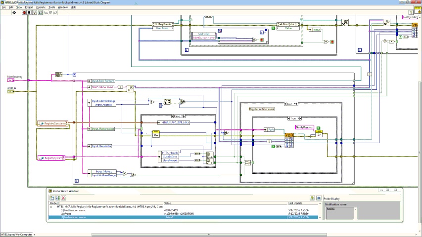Click the new probe icon in Probe Watch Window
This screenshot has width=422, height=237.
[51, 197]
